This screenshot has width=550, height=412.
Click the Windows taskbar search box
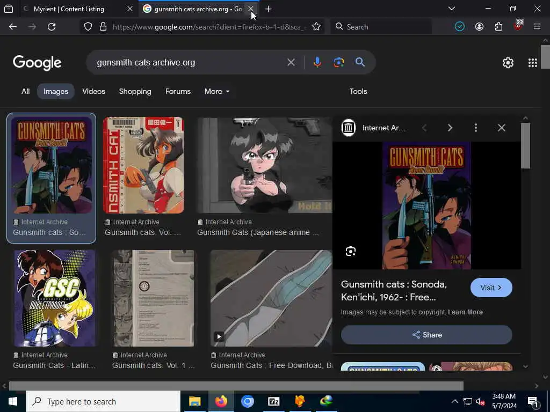coord(103,401)
